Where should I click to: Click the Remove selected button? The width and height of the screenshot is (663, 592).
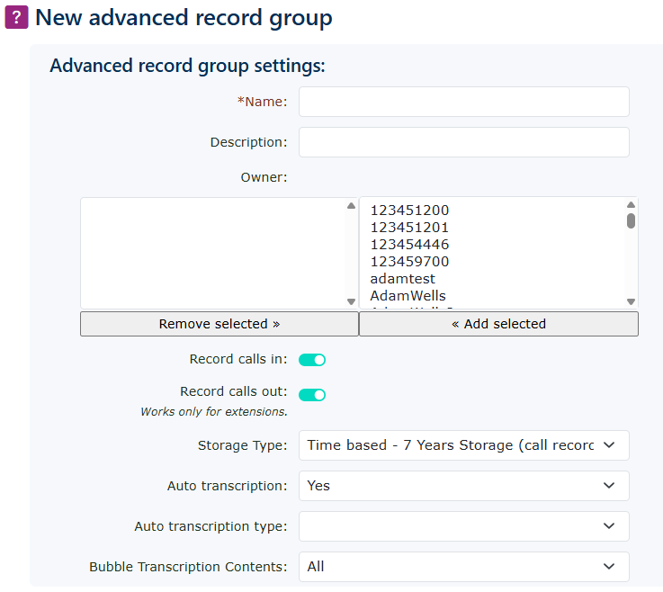click(220, 324)
